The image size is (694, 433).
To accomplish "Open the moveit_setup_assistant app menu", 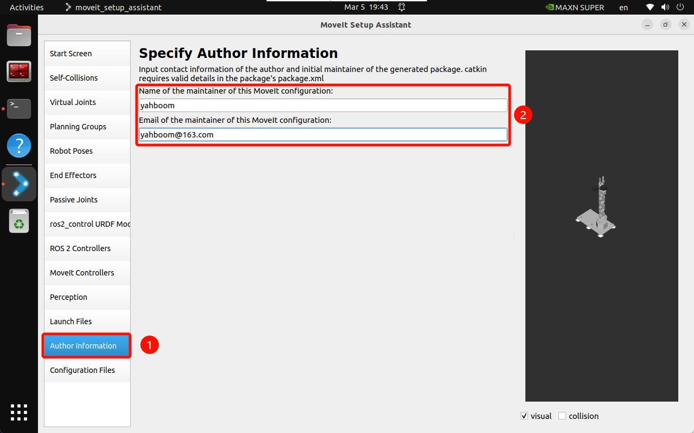I will [113, 8].
